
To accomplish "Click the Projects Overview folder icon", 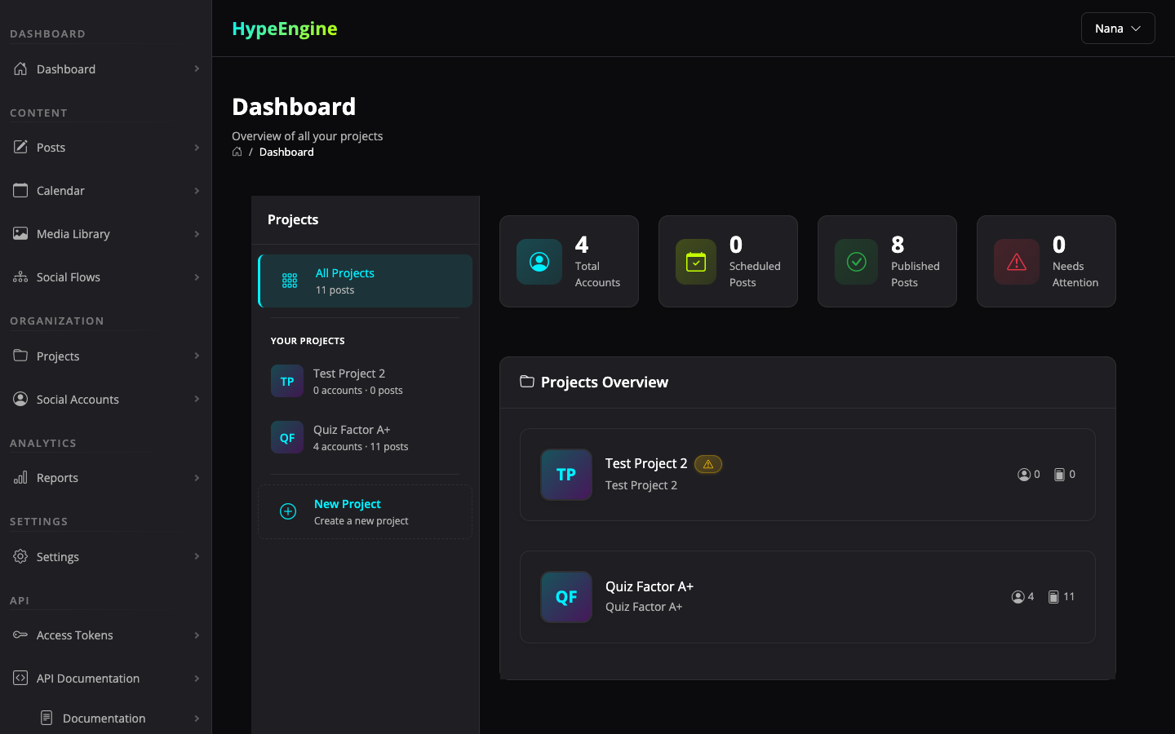I will point(527,382).
